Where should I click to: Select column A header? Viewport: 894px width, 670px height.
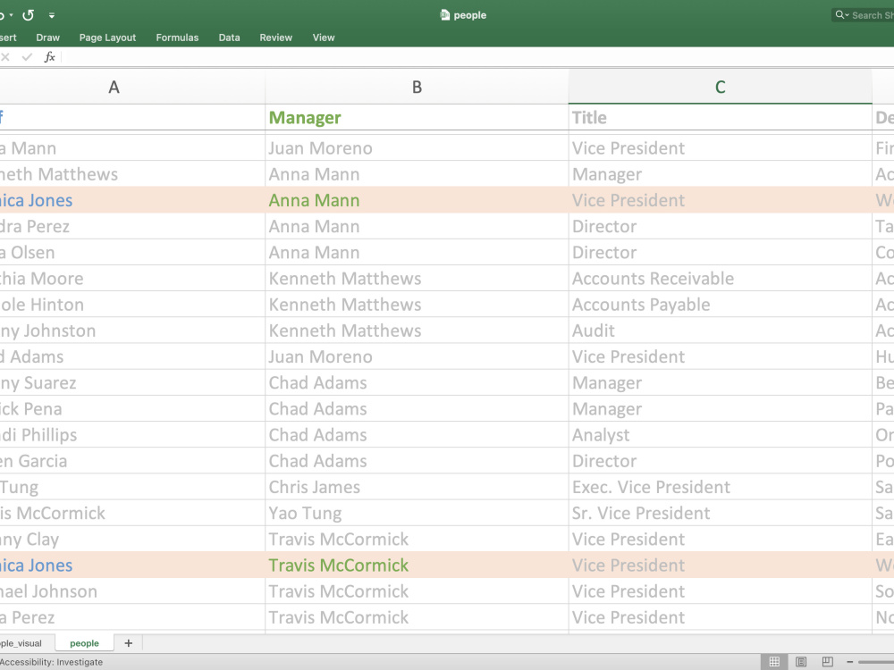pos(132,87)
